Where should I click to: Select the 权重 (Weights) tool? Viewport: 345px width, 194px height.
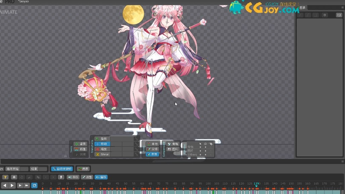tap(80, 149)
